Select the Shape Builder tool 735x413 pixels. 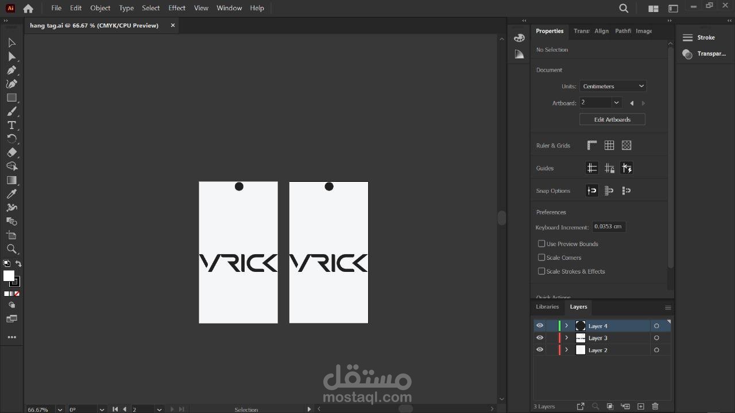11,166
